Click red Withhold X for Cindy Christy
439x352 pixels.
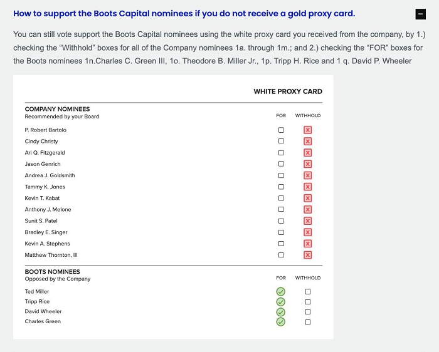pyautogui.click(x=307, y=142)
